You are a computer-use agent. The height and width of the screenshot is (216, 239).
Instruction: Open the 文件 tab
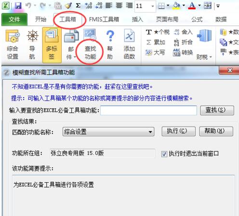(x=14, y=19)
